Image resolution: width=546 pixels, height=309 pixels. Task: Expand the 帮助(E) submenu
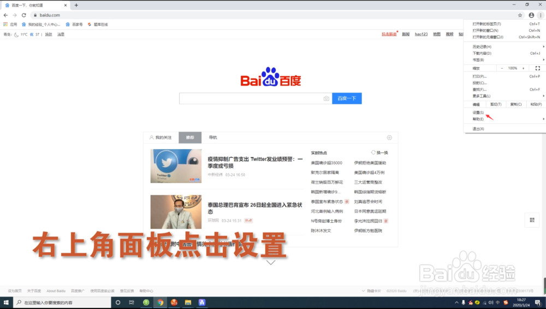pos(505,119)
